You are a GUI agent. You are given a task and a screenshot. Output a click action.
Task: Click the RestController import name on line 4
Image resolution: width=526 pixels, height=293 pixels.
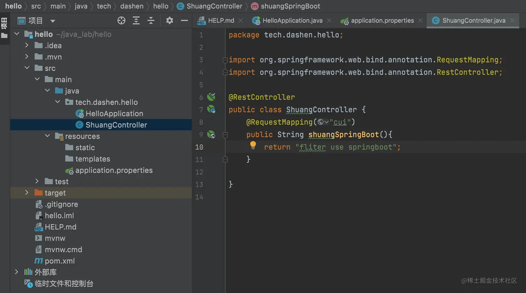(468, 72)
